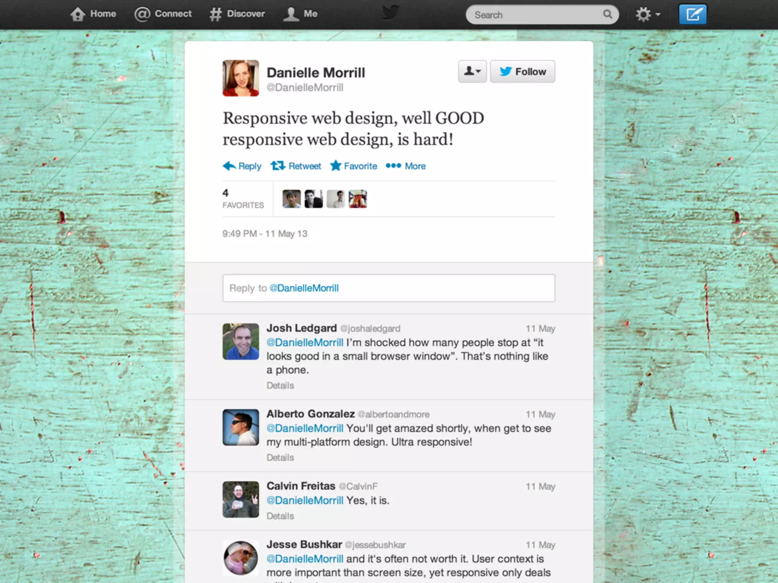Switch to the Discover tab
This screenshot has height=583, width=778.
237,14
